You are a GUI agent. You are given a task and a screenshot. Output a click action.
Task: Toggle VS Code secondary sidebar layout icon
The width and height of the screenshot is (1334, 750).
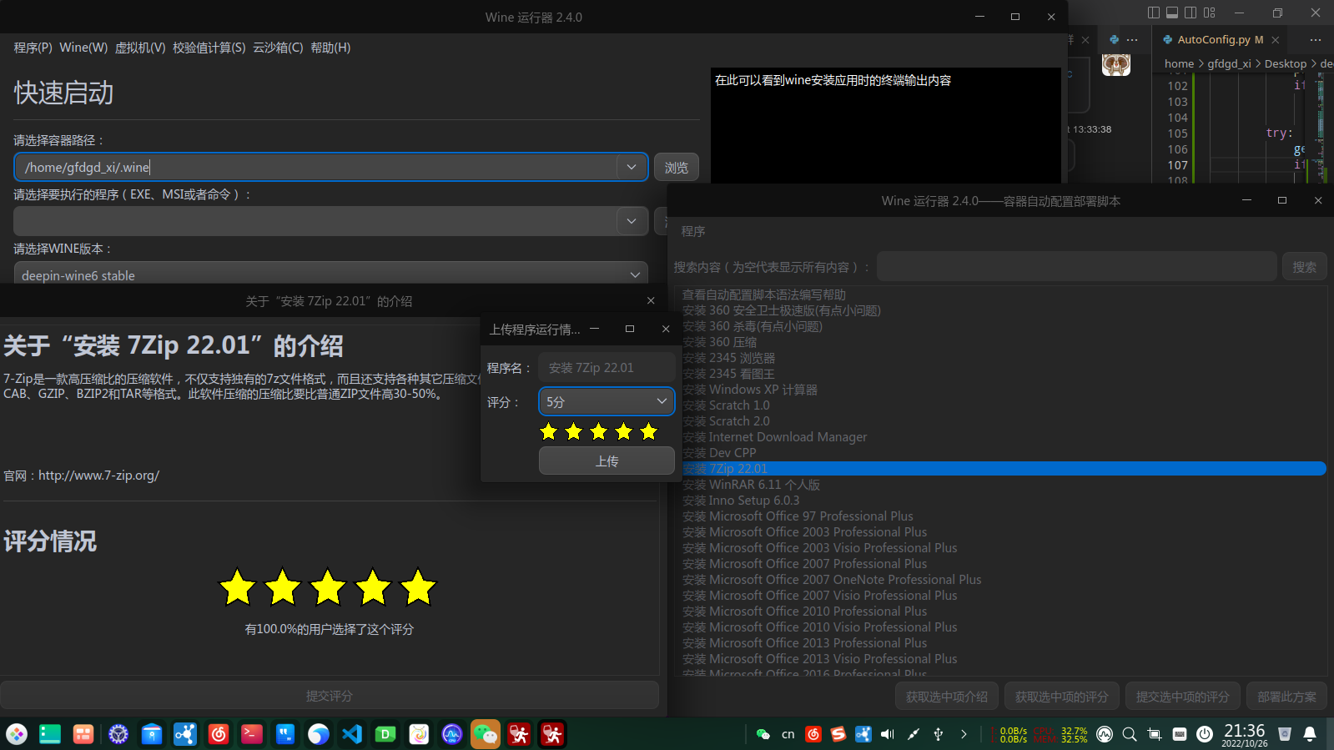coord(1191,13)
